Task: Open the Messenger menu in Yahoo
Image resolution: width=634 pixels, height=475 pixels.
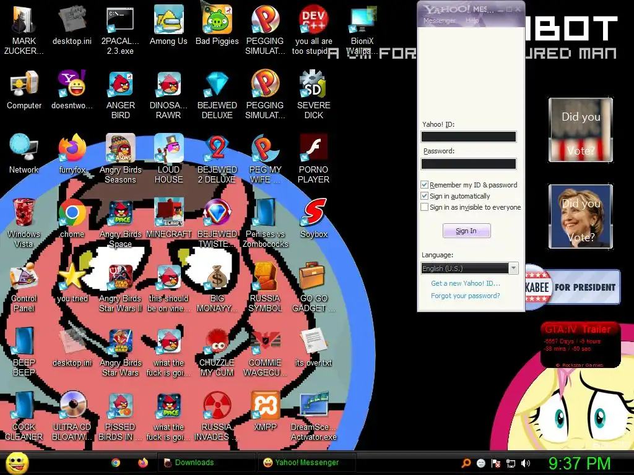Action: pyautogui.click(x=439, y=20)
